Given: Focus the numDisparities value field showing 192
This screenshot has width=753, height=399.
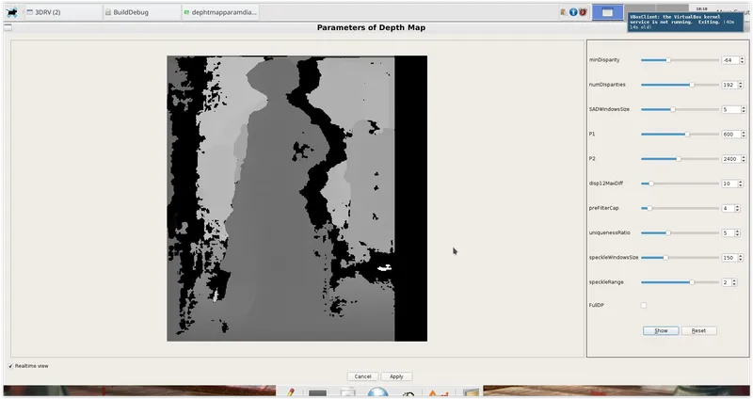Looking at the screenshot, I should point(729,85).
